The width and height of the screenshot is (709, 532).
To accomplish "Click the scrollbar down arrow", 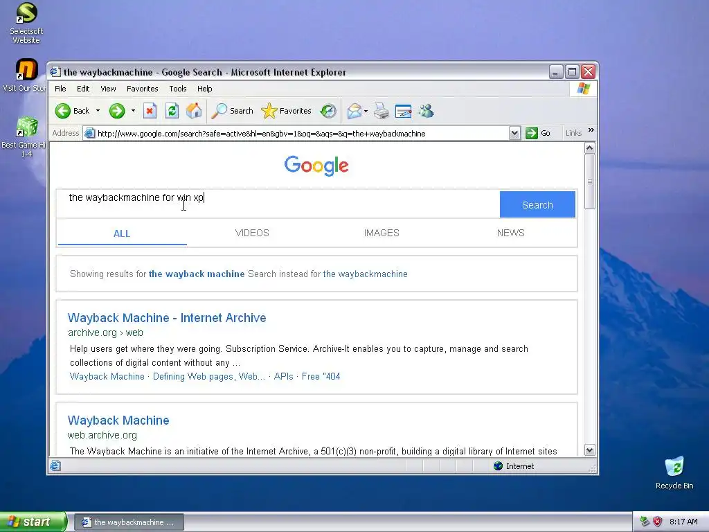I will [589, 450].
